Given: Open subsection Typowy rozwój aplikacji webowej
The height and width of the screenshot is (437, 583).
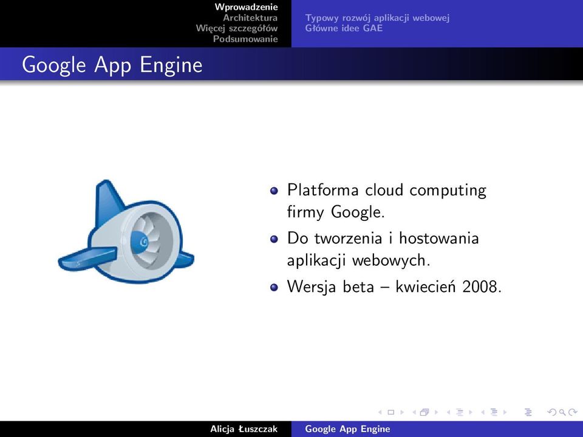Looking at the screenshot, I should coord(377,18).
